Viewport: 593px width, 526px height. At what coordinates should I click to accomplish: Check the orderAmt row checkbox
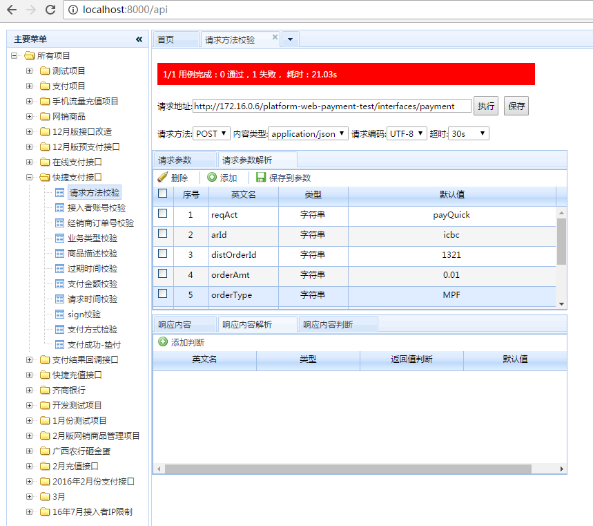coord(163,274)
